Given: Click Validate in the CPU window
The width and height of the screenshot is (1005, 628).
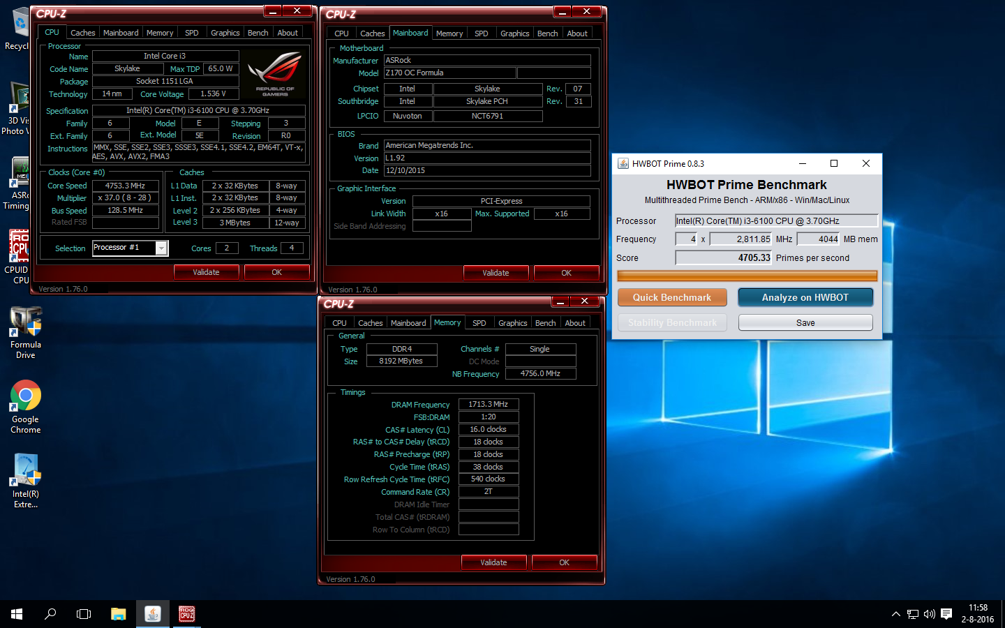Looking at the screenshot, I should click(206, 272).
